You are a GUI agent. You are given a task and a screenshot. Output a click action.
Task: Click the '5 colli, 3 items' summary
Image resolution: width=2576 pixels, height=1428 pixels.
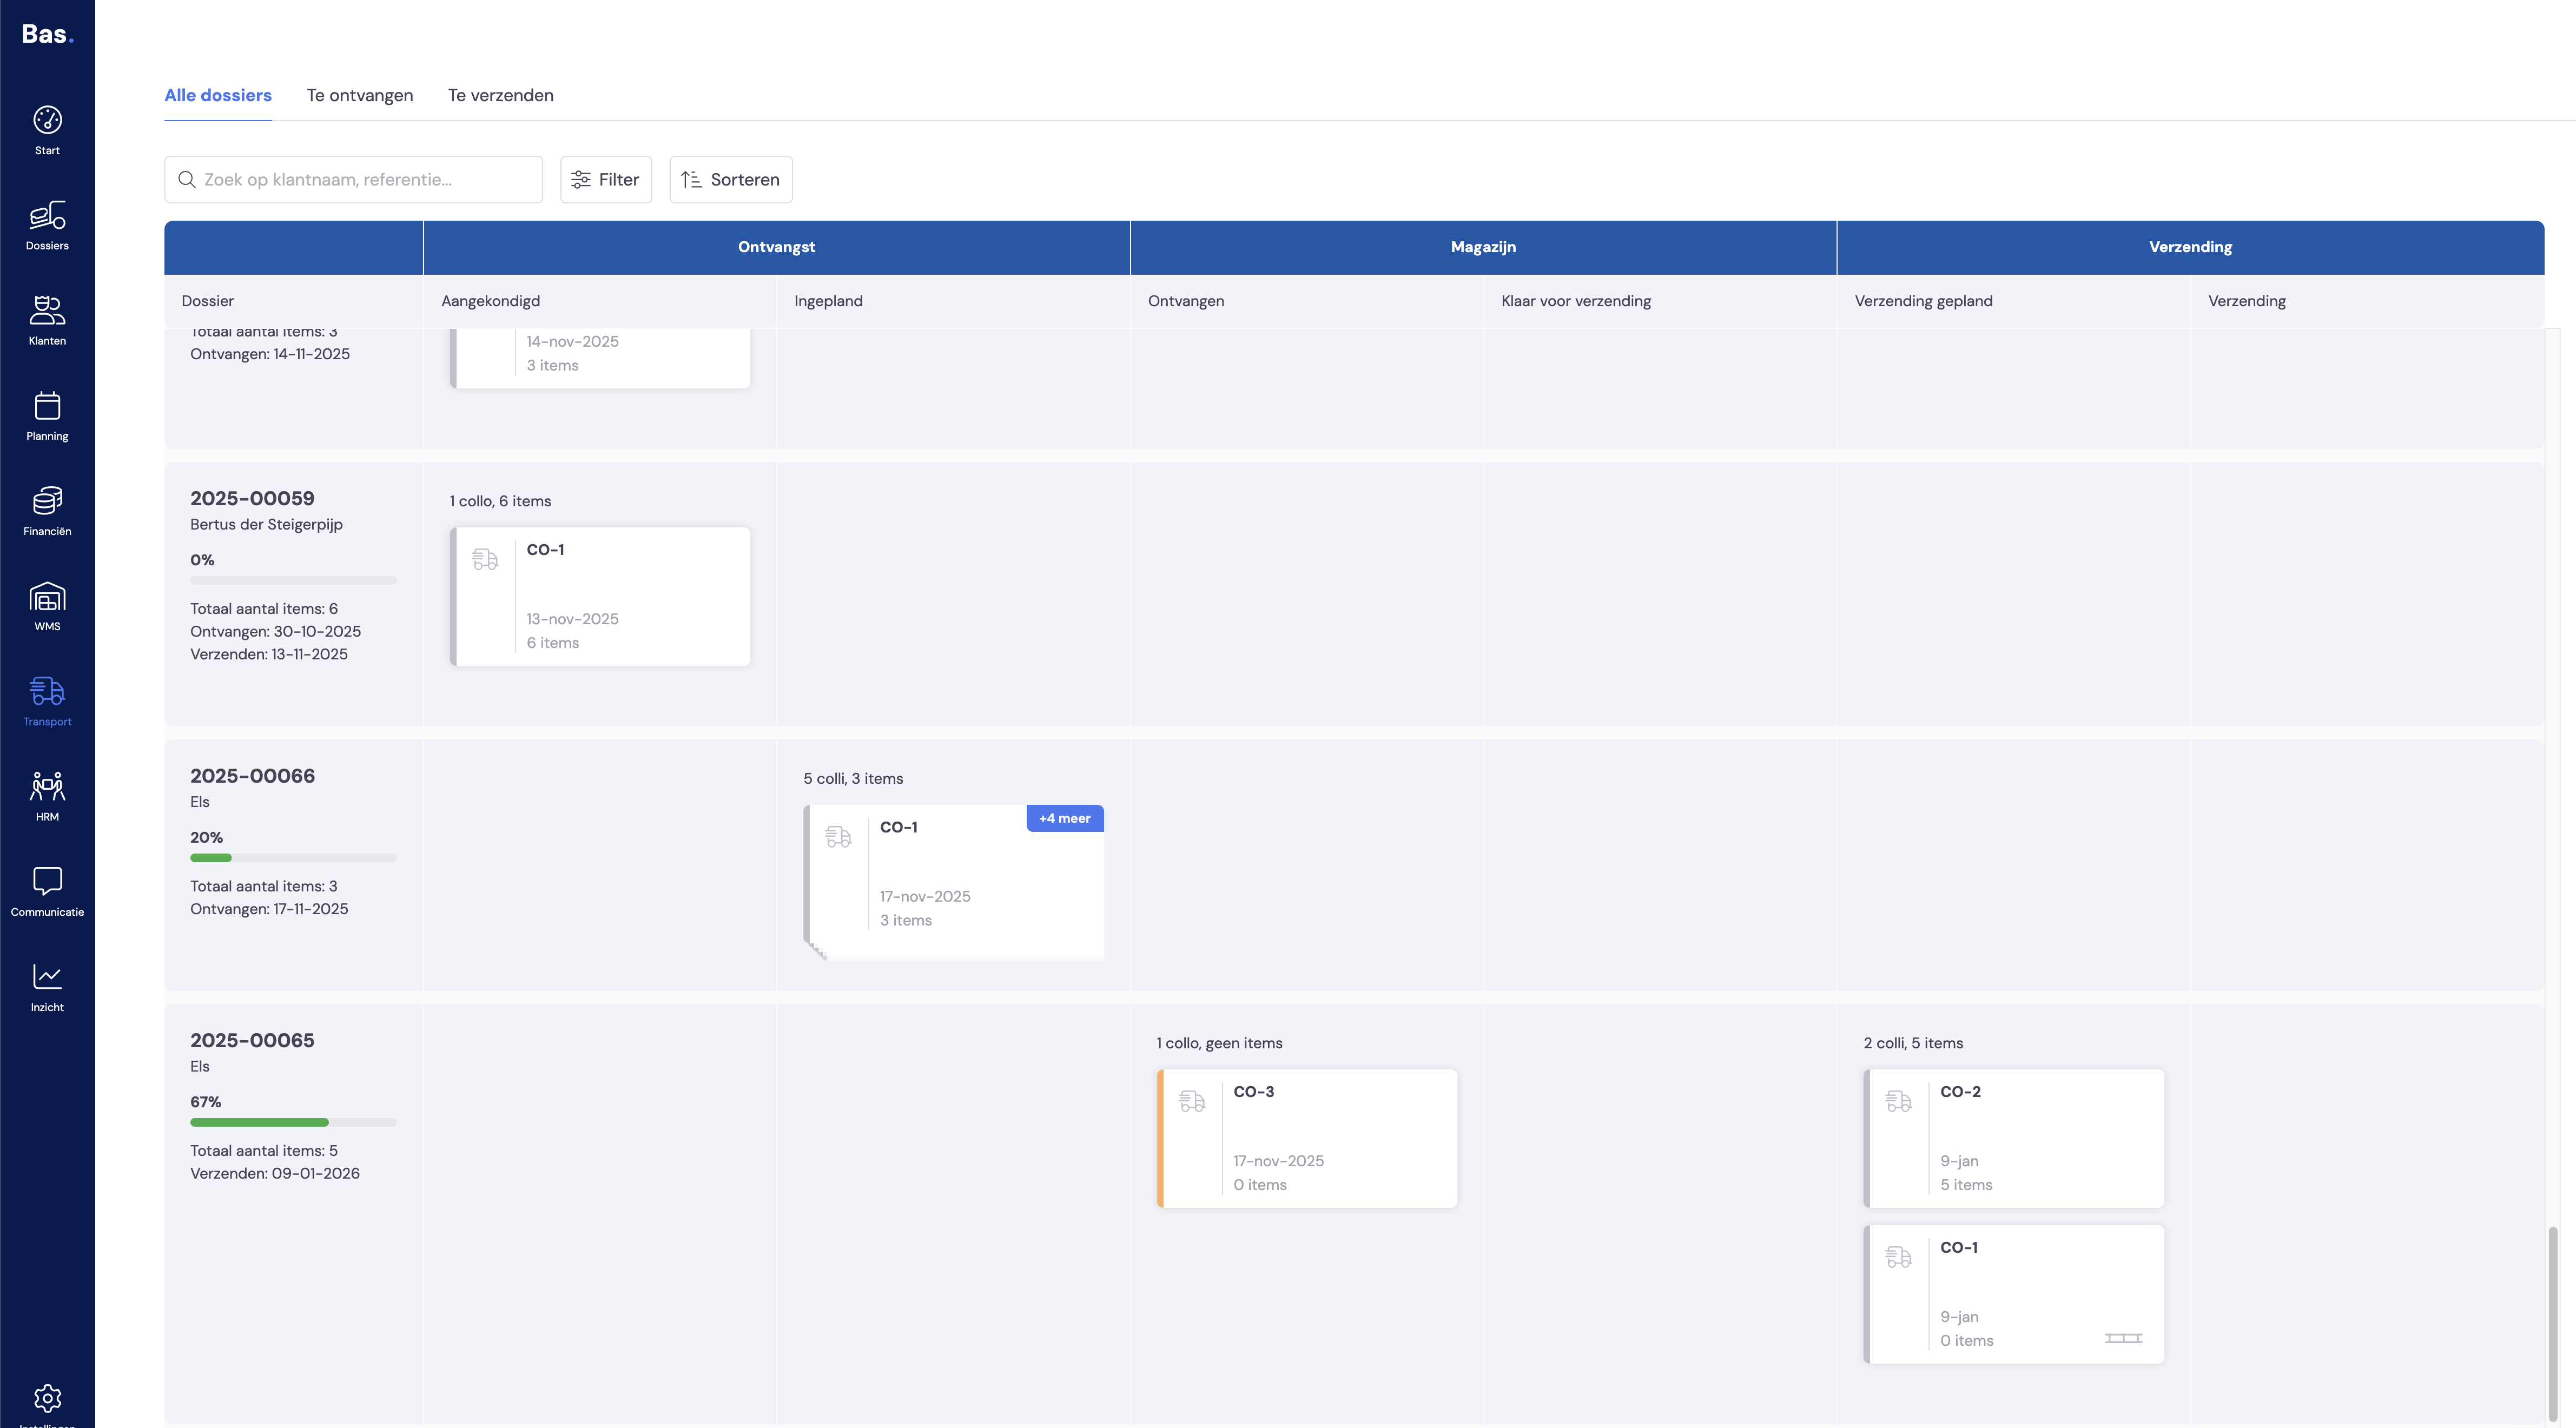(x=853, y=778)
